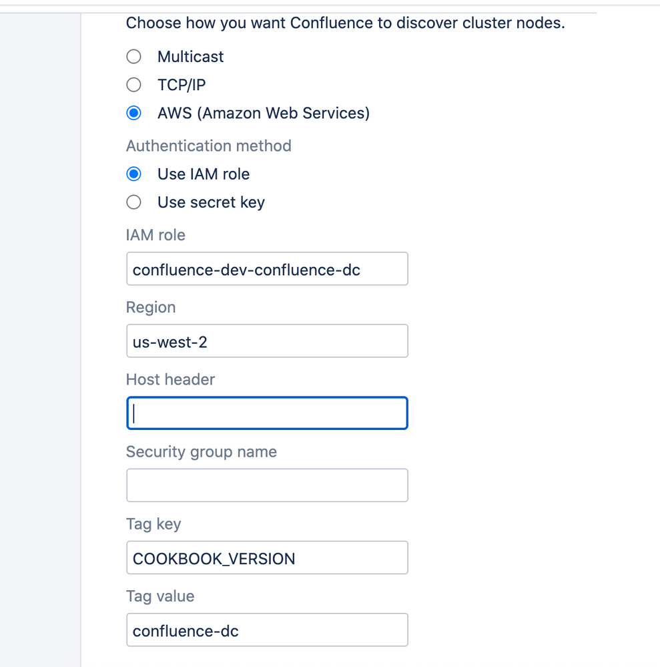Select the Multicast discovery option
Image resolution: width=660 pixels, height=667 pixels.
[x=133, y=57]
